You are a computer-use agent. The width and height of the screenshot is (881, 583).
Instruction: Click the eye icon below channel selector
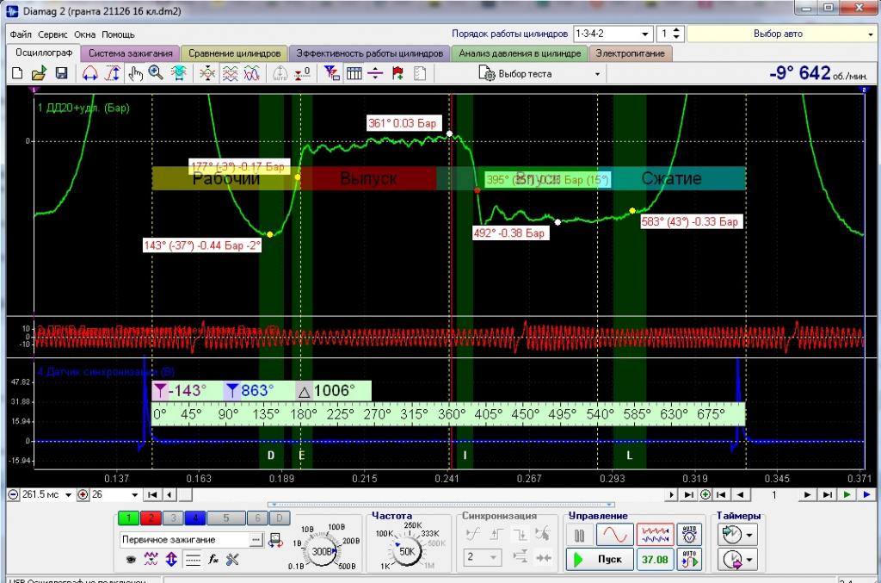(x=131, y=560)
